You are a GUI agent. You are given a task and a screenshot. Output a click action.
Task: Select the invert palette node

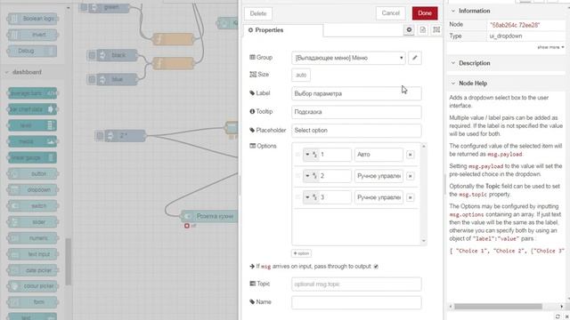point(33,35)
